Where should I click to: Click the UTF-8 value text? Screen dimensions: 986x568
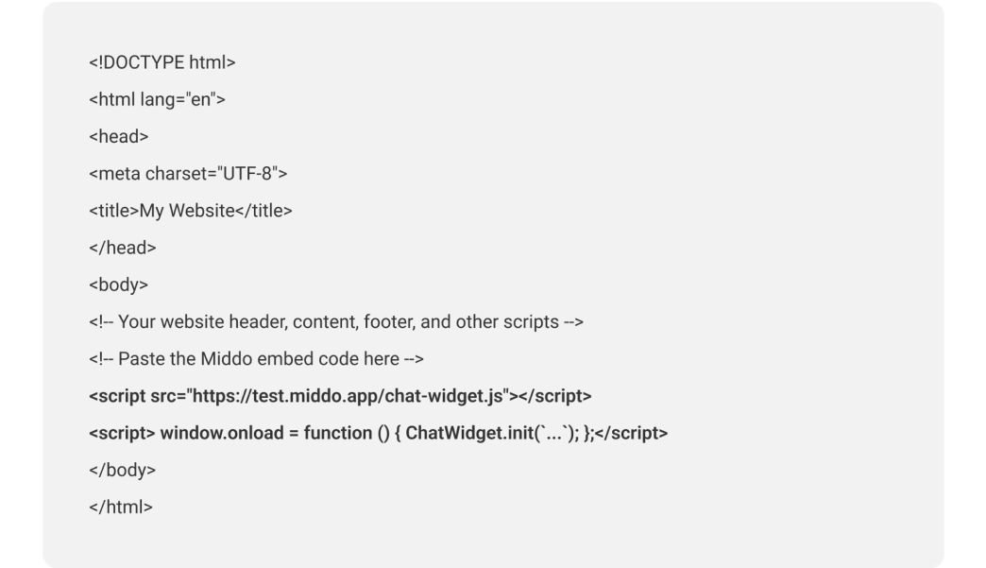pos(247,174)
